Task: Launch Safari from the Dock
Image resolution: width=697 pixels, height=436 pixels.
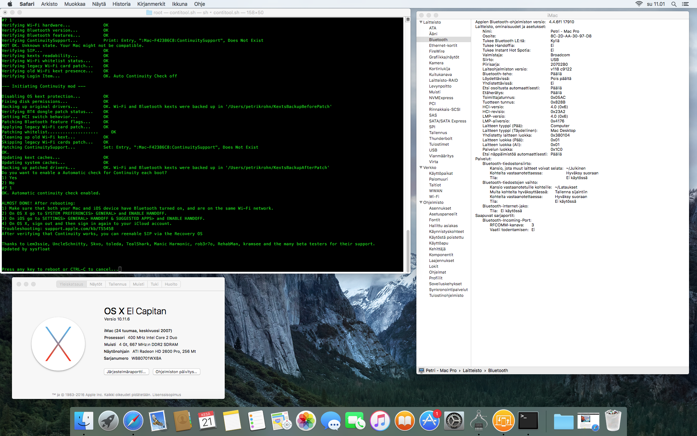Action: [x=133, y=421]
